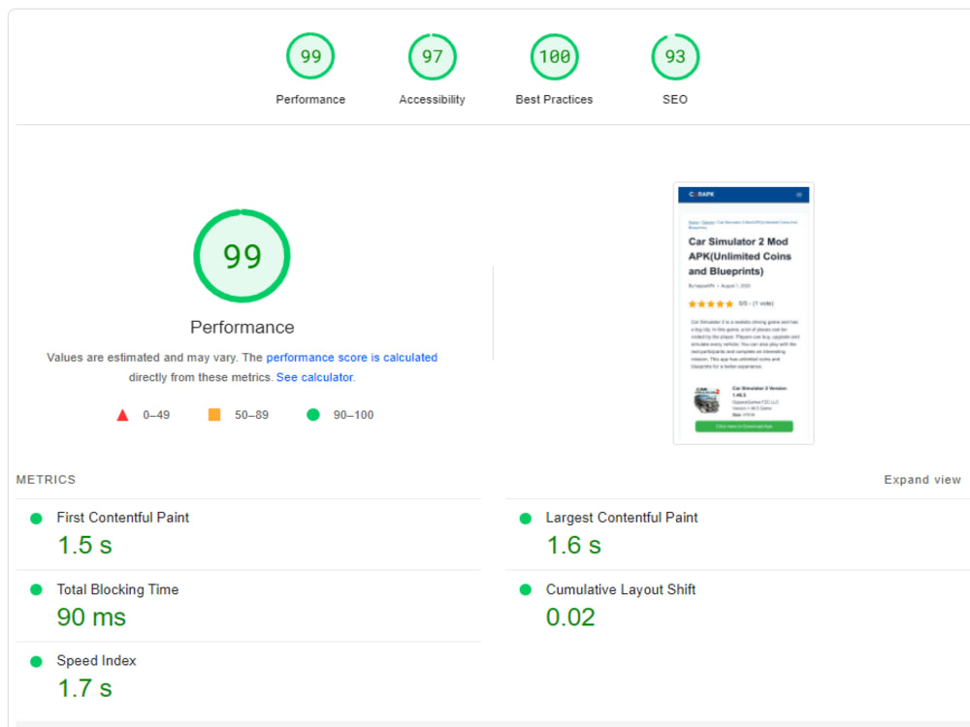Viewport: 970px width, 727px height.
Task: Click the green dot beside Speed Index
Action: [x=36, y=661]
